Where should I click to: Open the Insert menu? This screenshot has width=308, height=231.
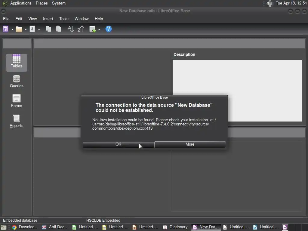point(48,19)
